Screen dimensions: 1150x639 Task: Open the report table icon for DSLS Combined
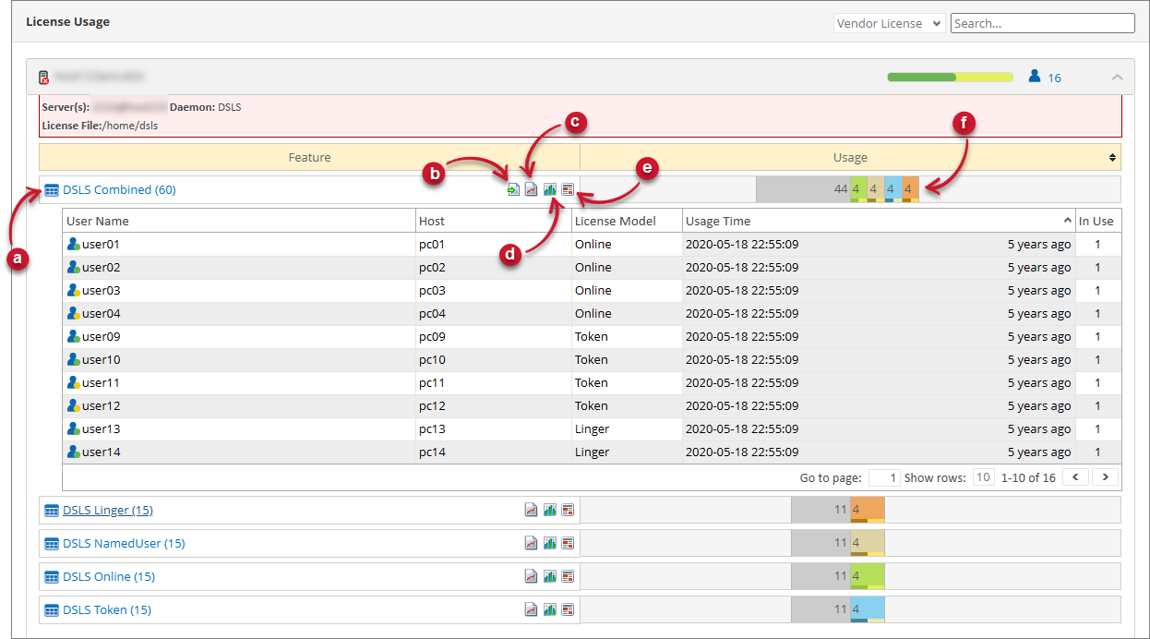pos(568,189)
